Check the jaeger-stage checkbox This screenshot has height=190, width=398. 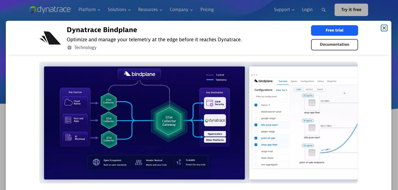[256, 132]
